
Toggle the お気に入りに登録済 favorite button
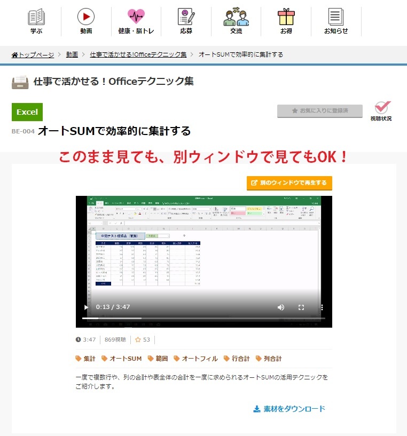(x=319, y=111)
